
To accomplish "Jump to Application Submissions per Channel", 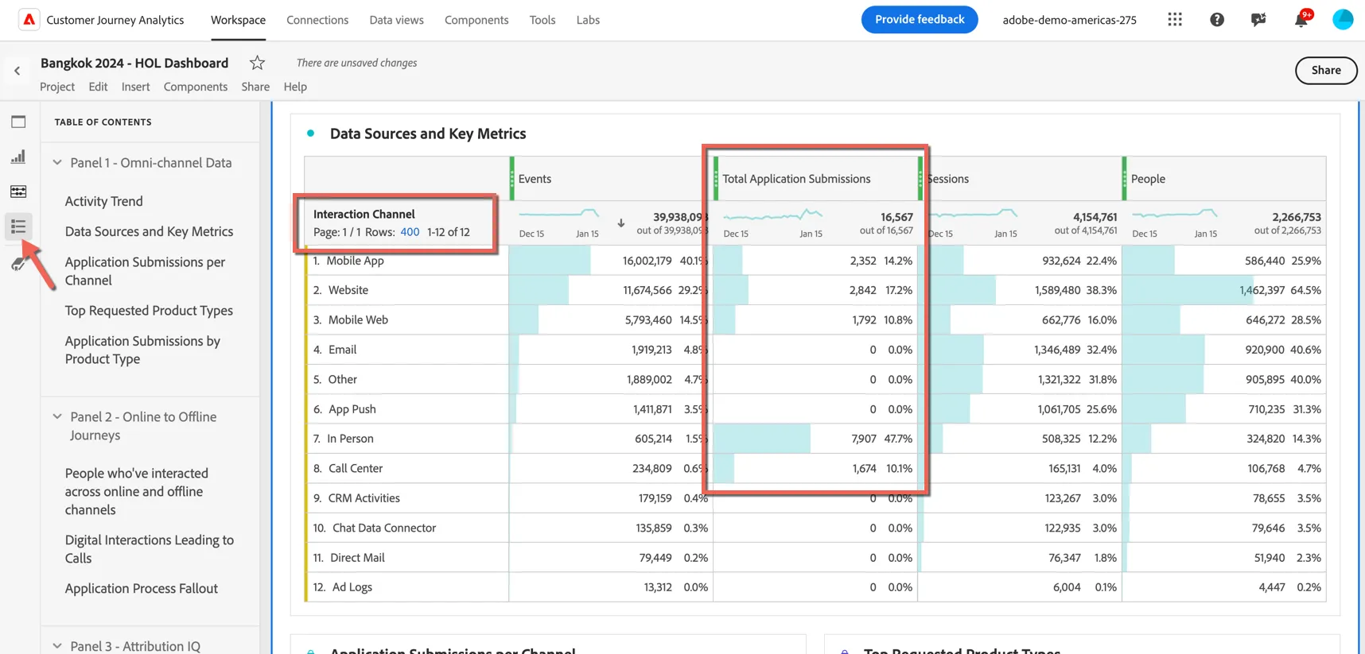I will pos(145,271).
